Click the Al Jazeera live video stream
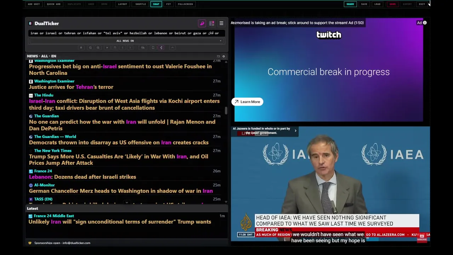 (x=330, y=184)
